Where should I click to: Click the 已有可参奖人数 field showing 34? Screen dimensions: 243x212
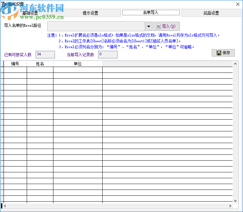click(x=45, y=55)
